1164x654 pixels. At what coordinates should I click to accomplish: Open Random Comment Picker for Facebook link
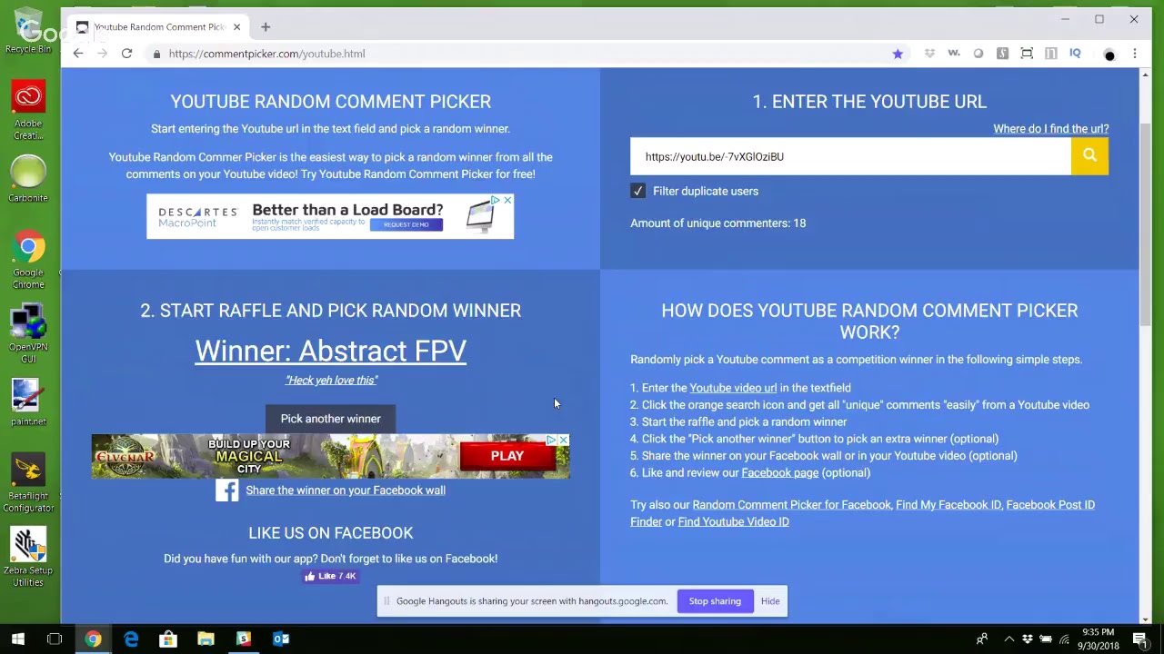[x=791, y=505]
